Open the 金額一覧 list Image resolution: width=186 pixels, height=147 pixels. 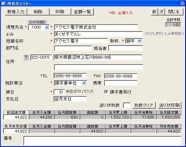[83, 12]
